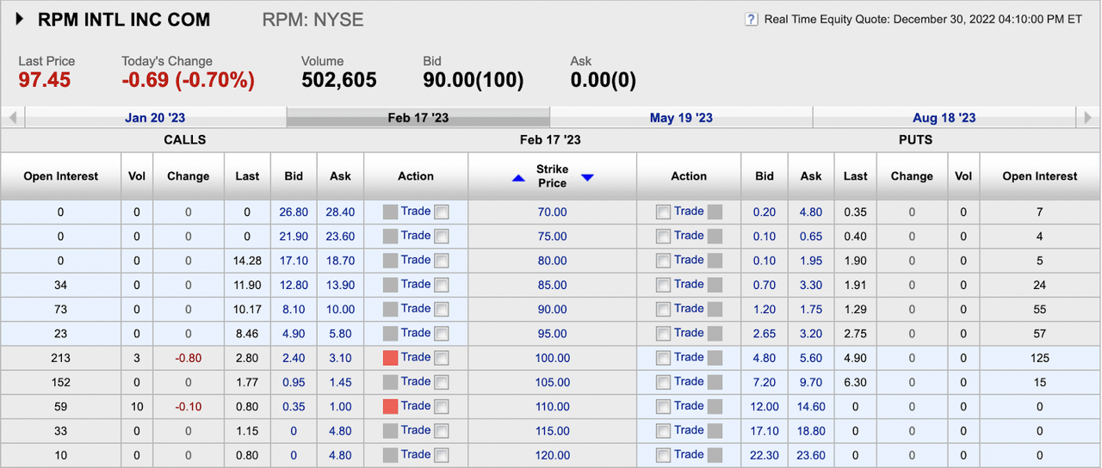
Task: Click the gray put indicator square at strike 110.00
Action: 715,407
